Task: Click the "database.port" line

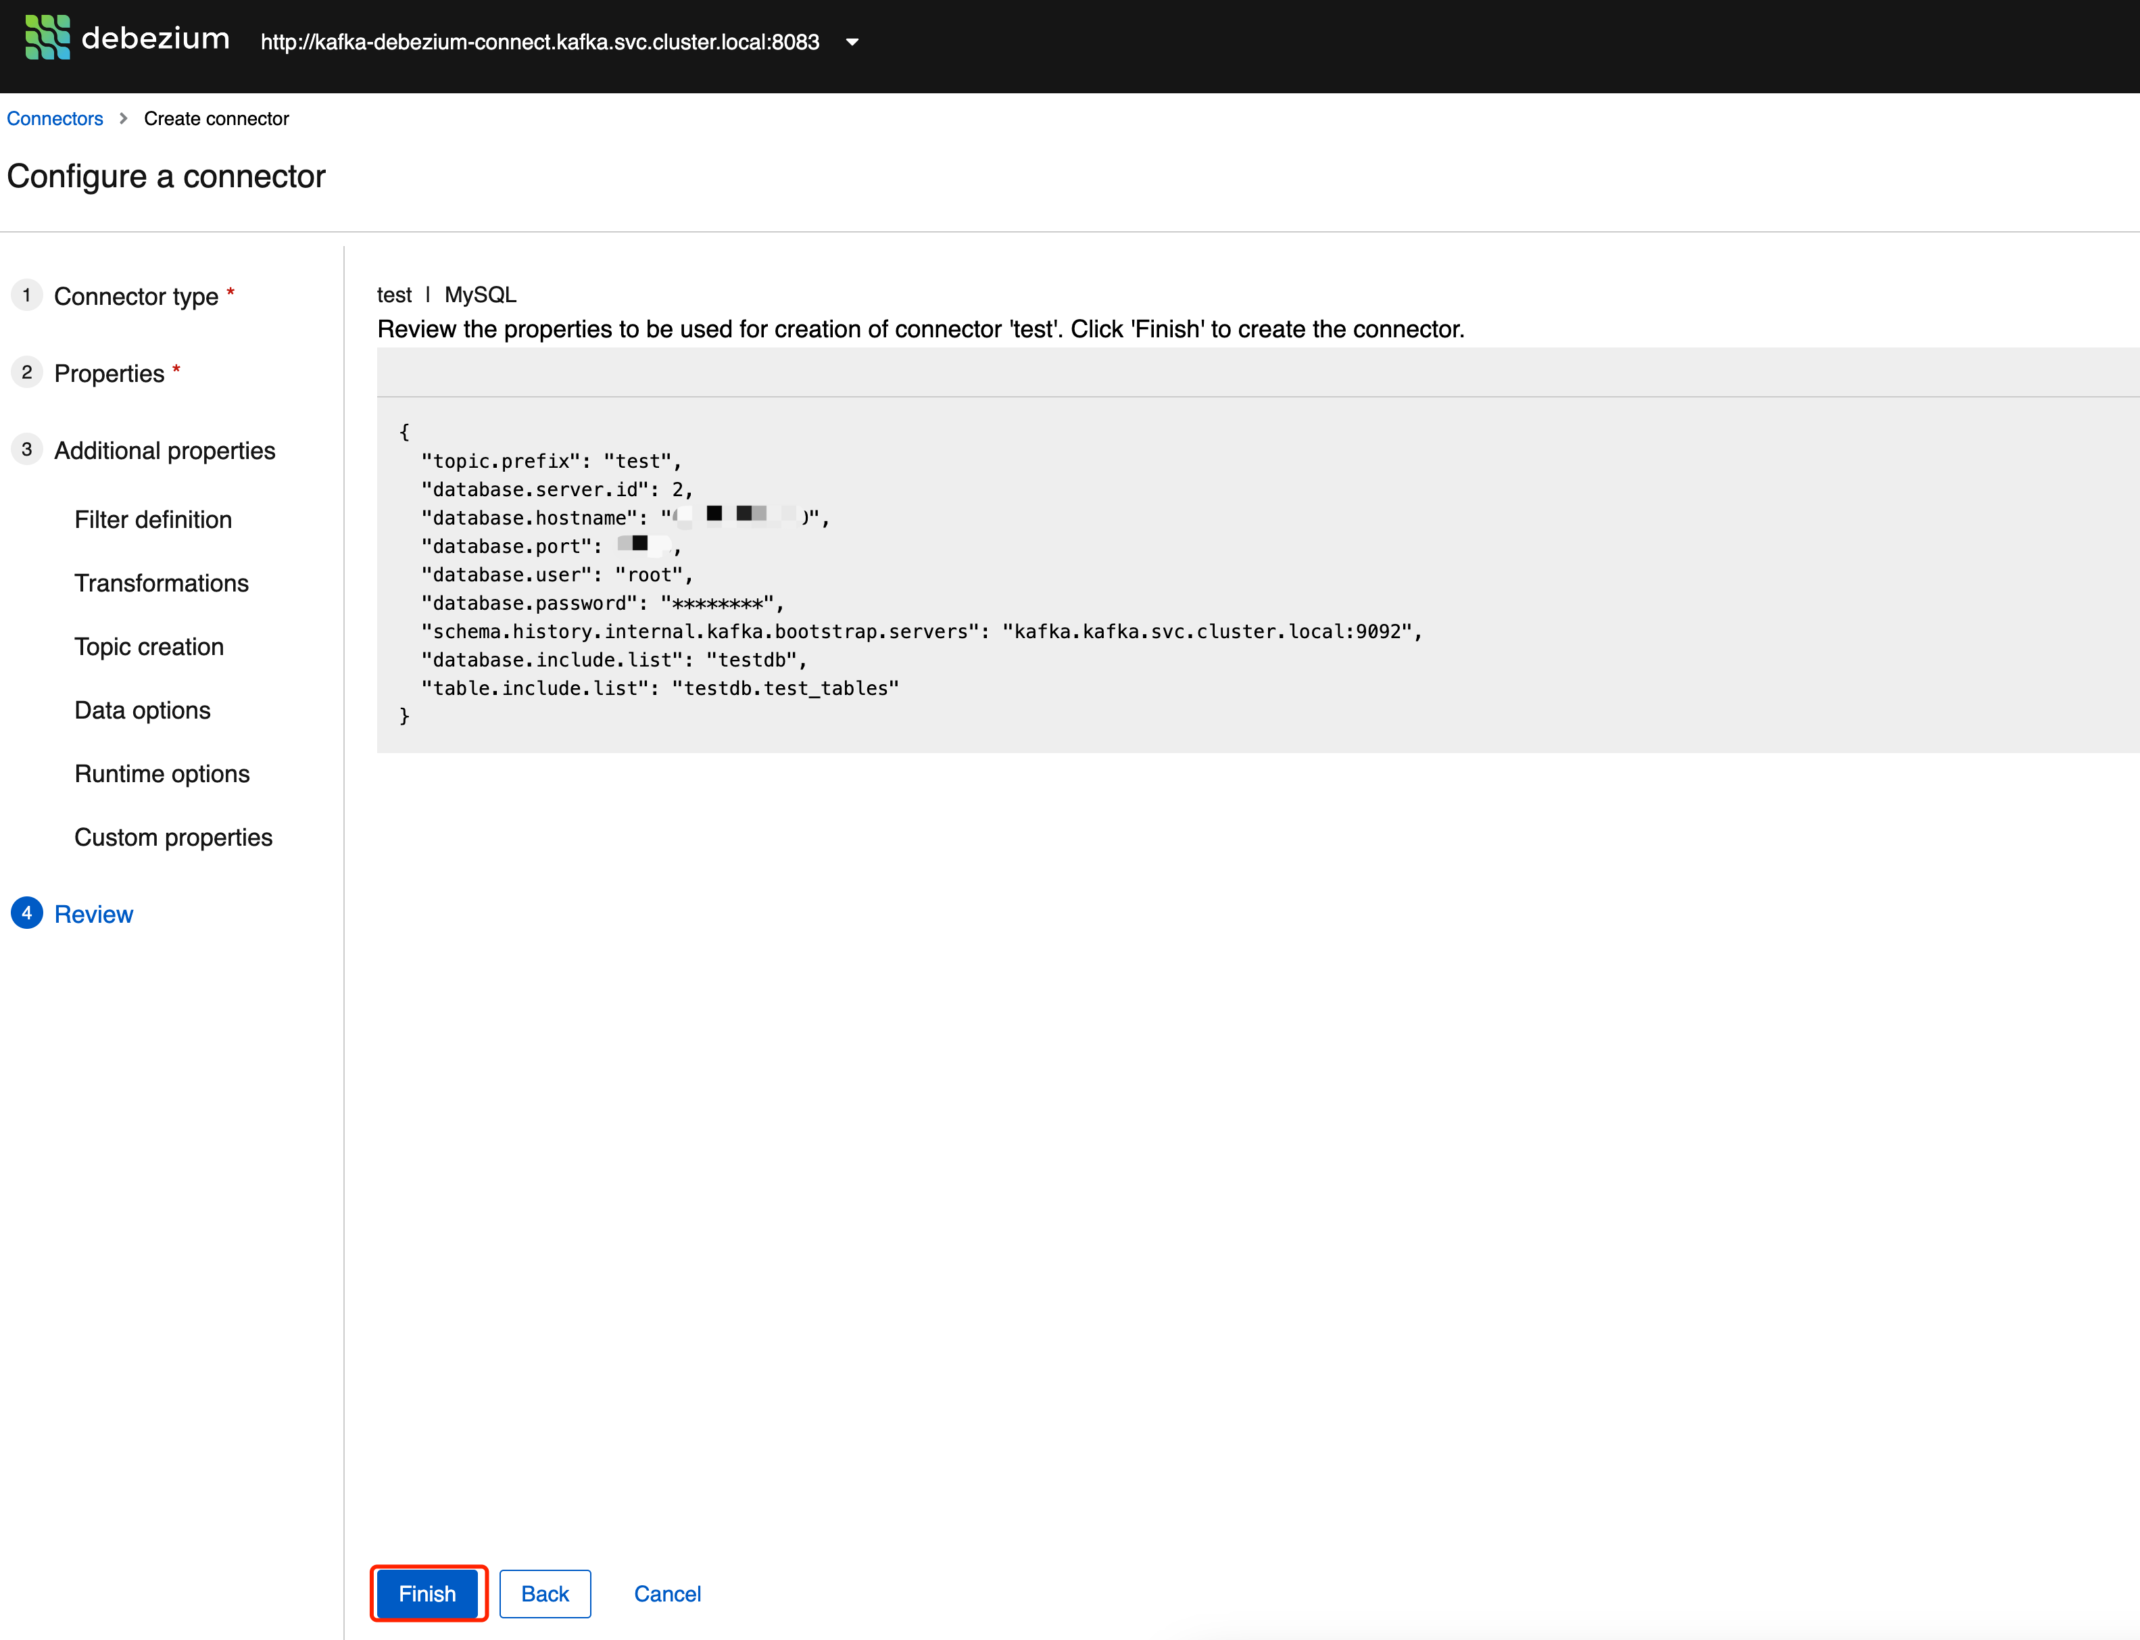Action: tap(552, 546)
